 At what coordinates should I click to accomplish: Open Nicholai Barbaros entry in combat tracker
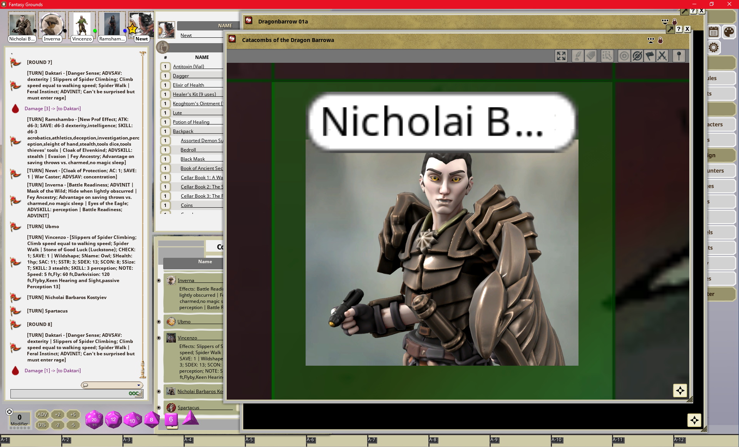click(x=200, y=392)
